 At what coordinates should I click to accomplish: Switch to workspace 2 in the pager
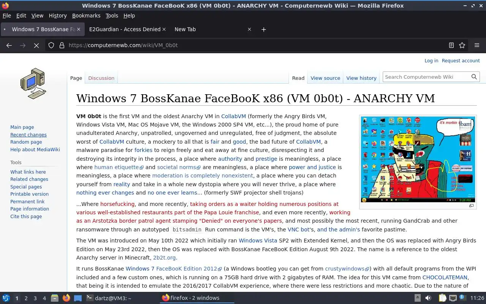(x=26, y=298)
